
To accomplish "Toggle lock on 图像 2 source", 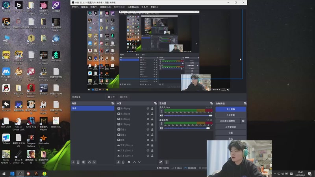I will [x=152, y=135].
